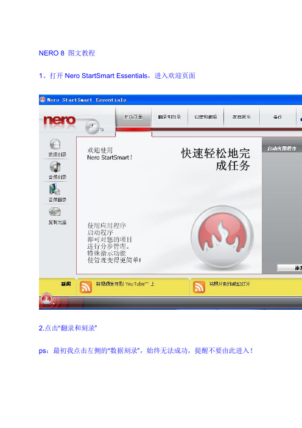The width and height of the screenshot is (302, 428).
Task: Switch to the 翻录和刻录 (Rip and Burn) tab
Action: (x=169, y=117)
